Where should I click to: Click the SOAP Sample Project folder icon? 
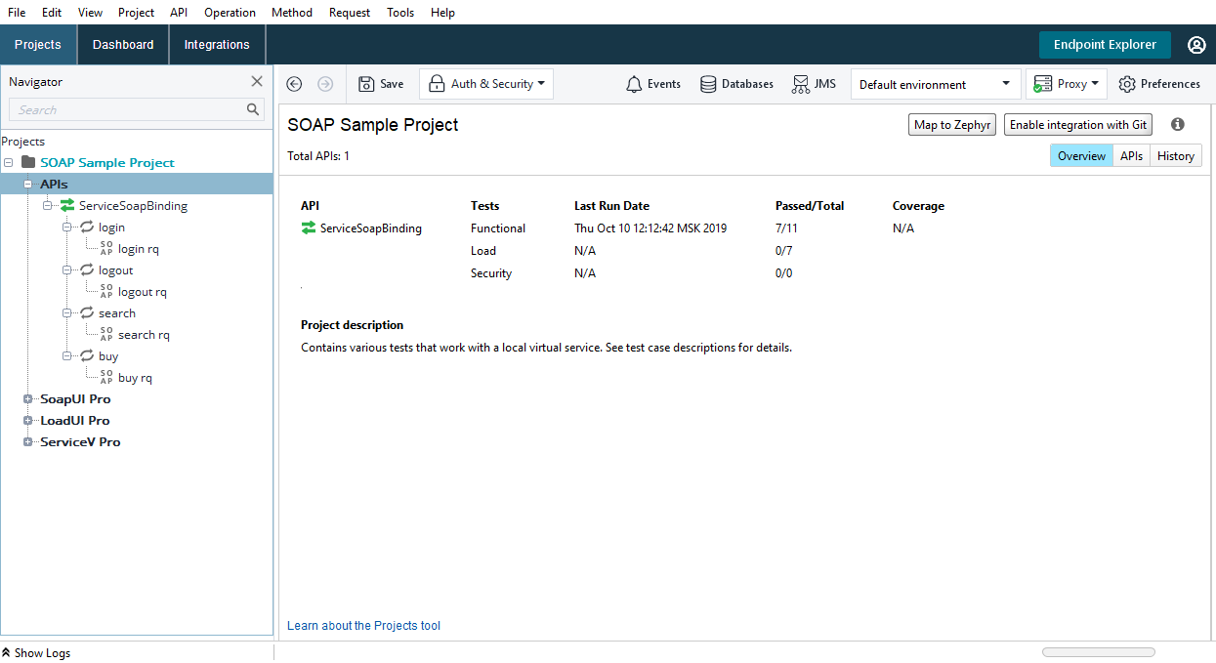pos(28,163)
